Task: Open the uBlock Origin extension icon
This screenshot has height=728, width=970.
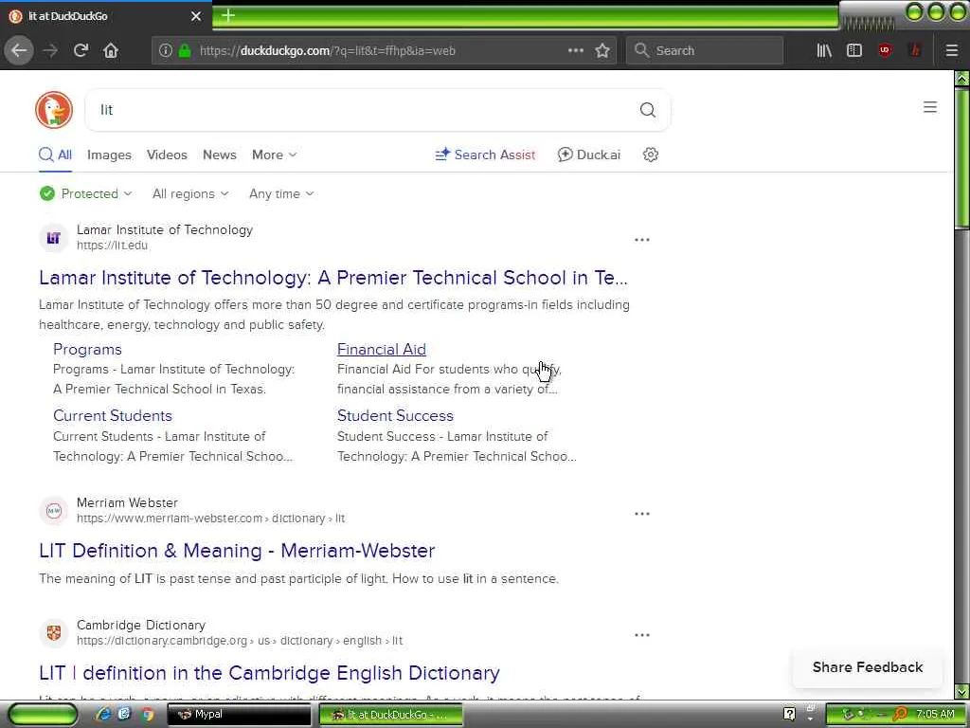Action: point(886,51)
